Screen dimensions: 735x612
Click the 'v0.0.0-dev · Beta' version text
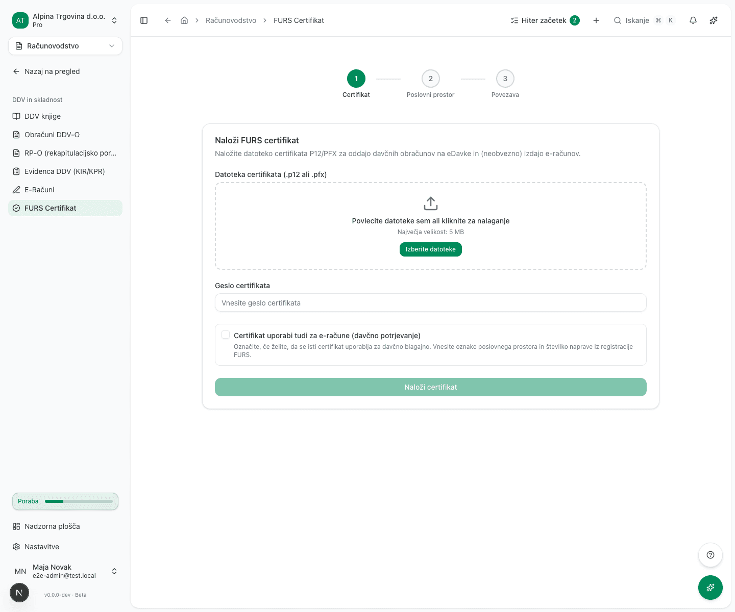pyautogui.click(x=65, y=595)
